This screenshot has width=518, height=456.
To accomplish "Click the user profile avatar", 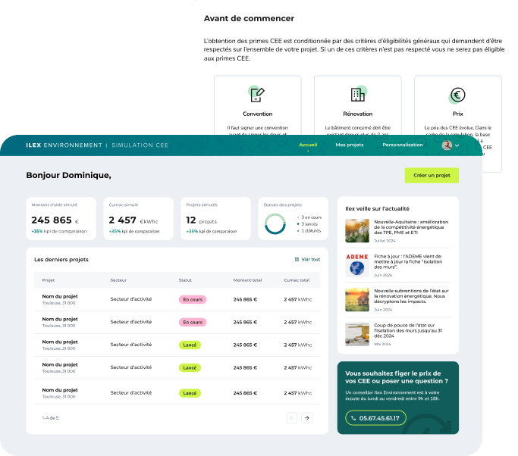I will [x=447, y=145].
